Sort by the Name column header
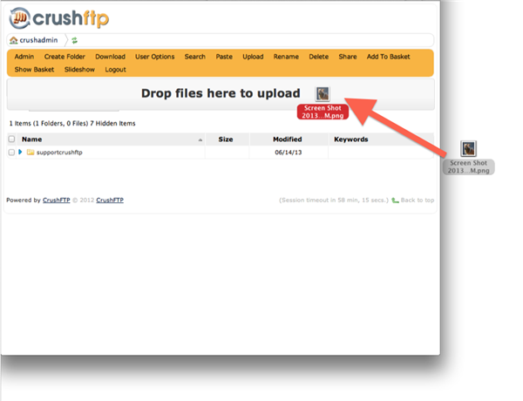This screenshot has width=523, height=401. pos(31,139)
